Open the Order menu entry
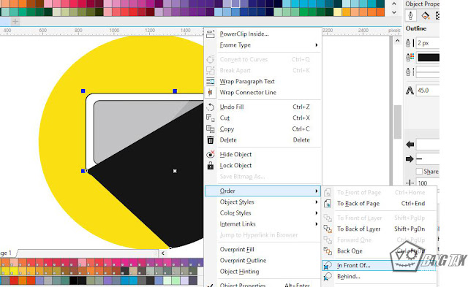Image resolution: width=468 pixels, height=287 pixels. coord(263,191)
